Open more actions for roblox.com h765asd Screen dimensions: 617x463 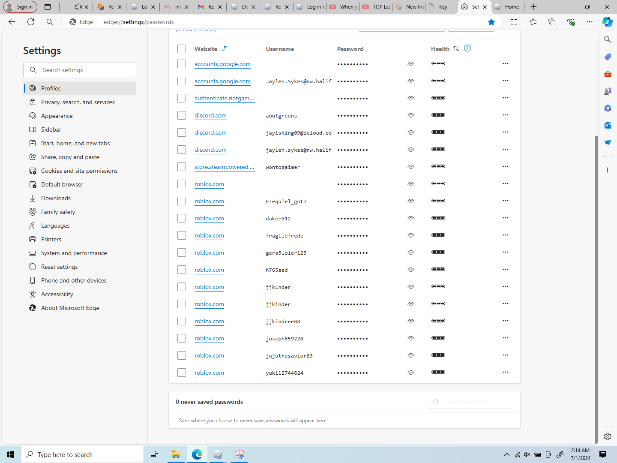(x=506, y=269)
